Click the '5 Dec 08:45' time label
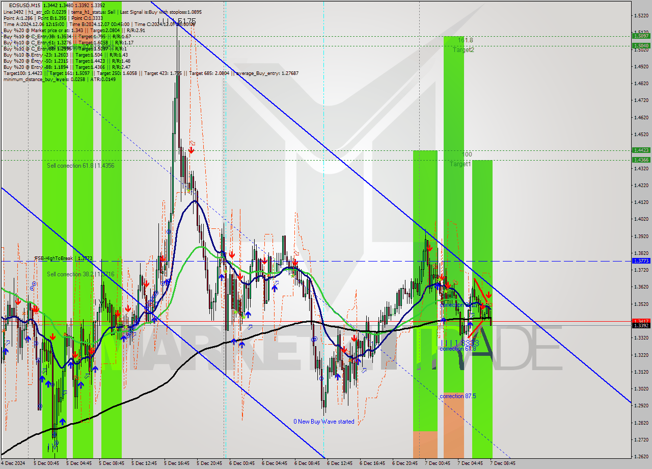 (x=111, y=463)
